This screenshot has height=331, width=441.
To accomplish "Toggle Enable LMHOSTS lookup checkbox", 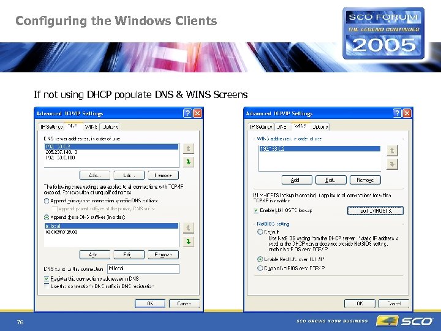I will [256, 210].
